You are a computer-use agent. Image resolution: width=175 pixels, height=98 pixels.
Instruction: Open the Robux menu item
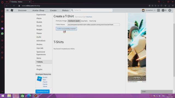pyautogui.click(x=65, y=10)
